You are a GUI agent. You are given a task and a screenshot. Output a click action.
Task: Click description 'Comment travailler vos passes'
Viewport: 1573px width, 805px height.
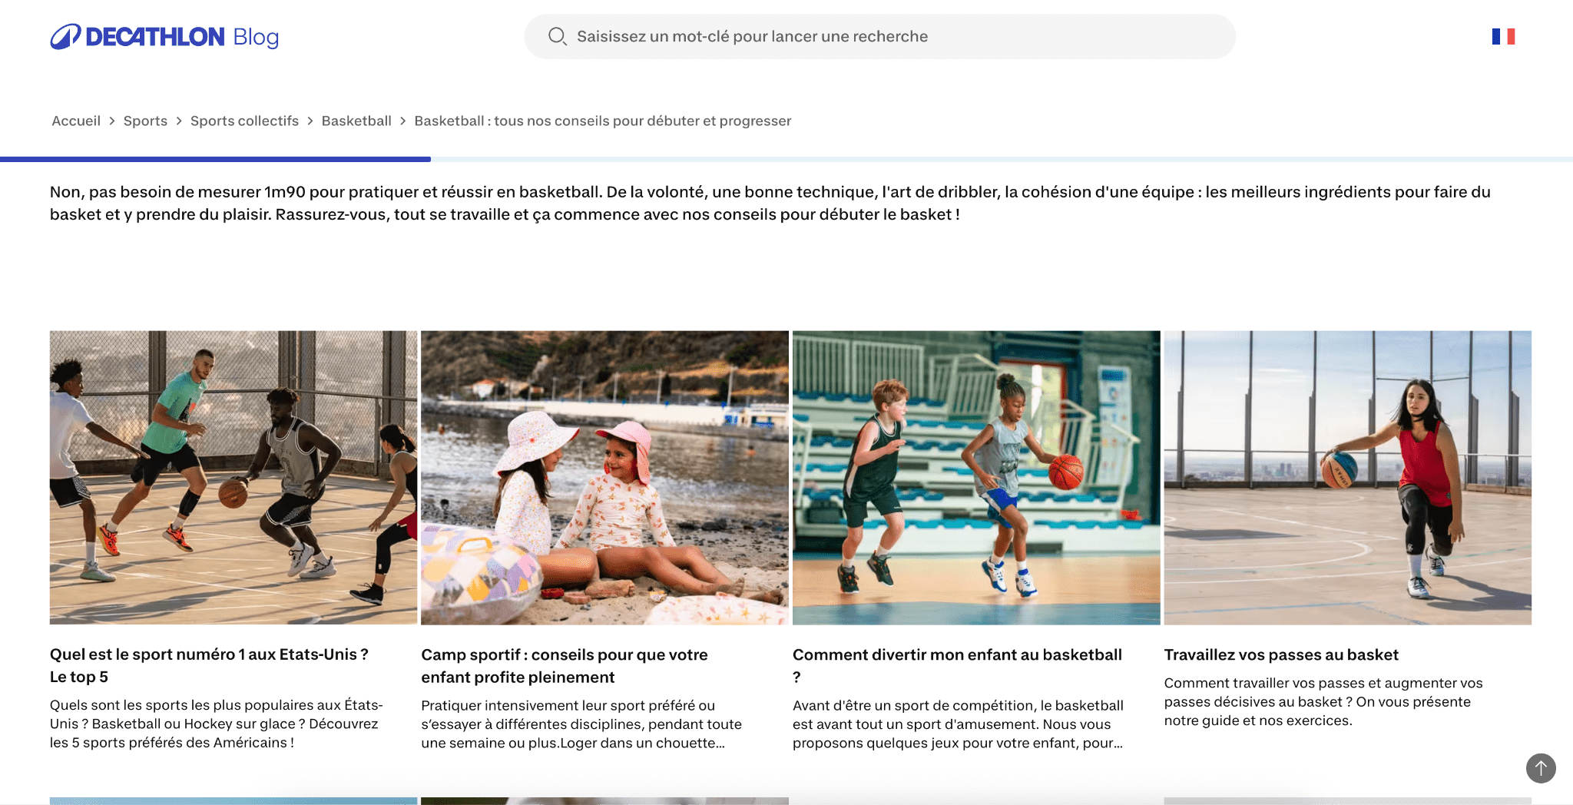coord(1323,701)
